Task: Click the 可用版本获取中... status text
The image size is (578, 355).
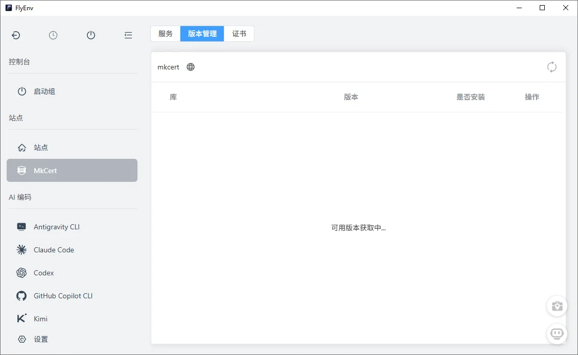Action: tap(358, 228)
